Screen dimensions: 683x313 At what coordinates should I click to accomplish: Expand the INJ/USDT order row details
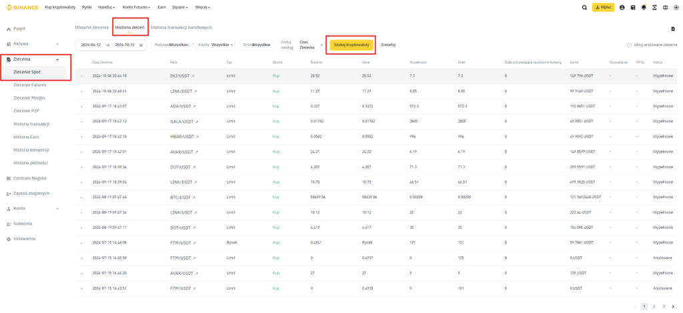point(82,76)
